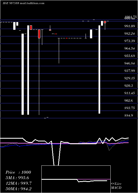Click the 991.09 price axis label

(x=129, y=26)
